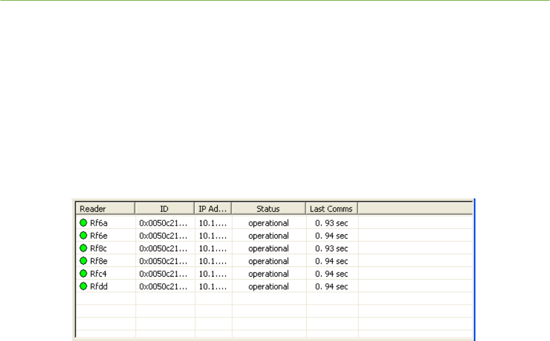The image size is (550, 341).
Task: Click the green status icon for Rfdd
Action: click(x=83, y=286)
